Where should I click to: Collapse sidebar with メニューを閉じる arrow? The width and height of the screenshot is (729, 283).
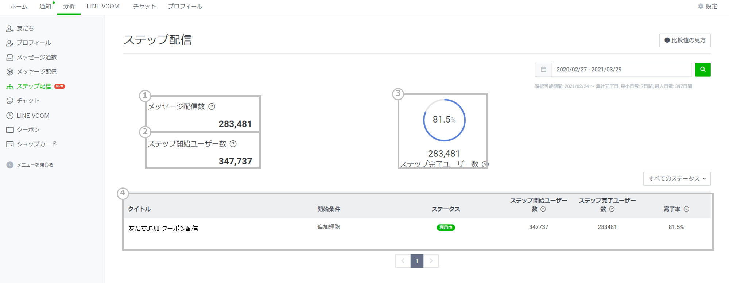pyautogui.click(x=10, y=165)
